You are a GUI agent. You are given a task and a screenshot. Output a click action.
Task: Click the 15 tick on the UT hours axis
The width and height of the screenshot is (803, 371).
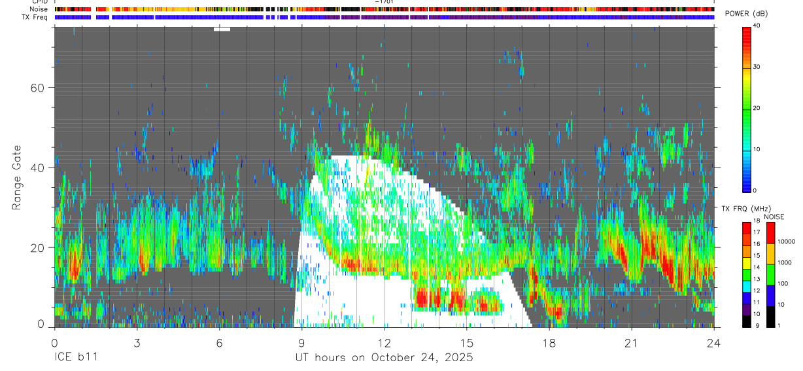466,342
